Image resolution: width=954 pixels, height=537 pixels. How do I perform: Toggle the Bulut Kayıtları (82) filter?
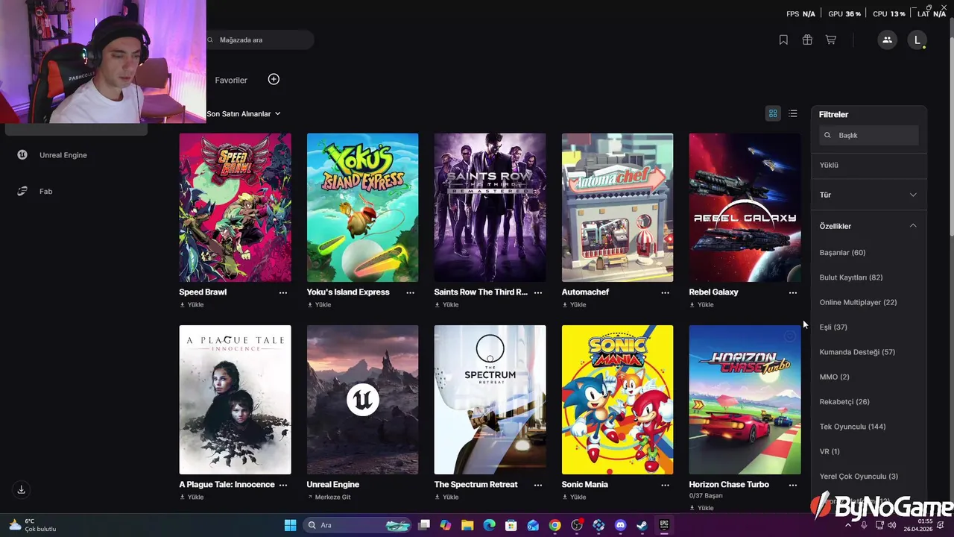coord(851,277)
